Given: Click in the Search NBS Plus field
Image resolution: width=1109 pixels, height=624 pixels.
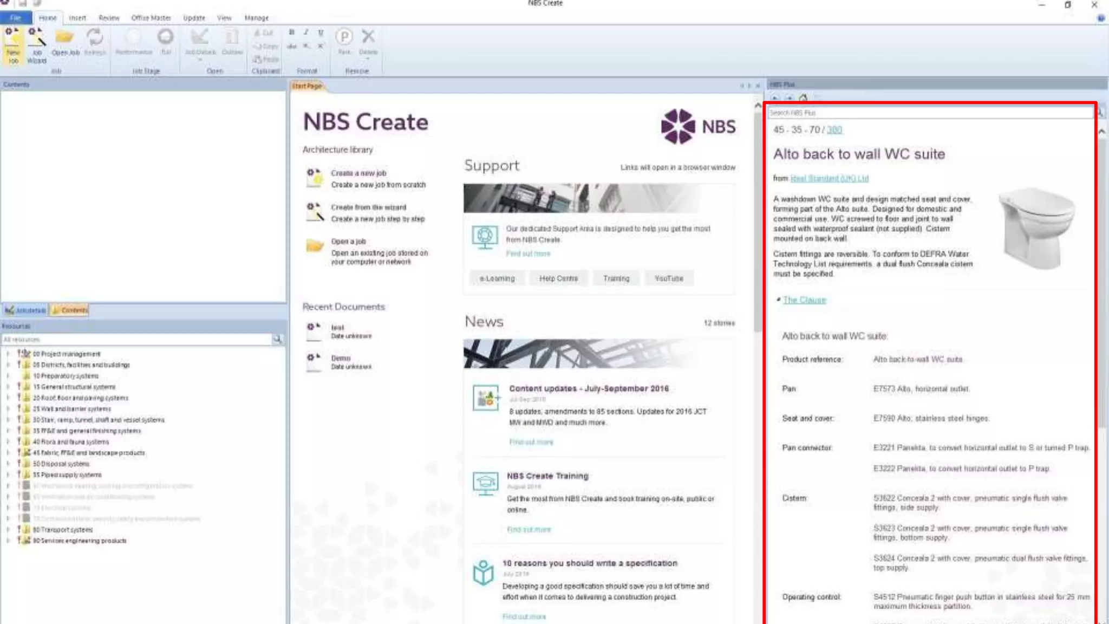Looking at the screenshot, I should point(929,113).
